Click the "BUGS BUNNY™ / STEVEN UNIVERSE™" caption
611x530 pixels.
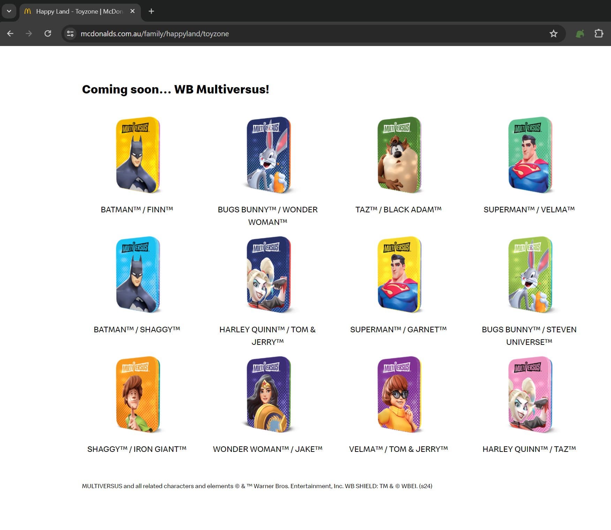529,336
